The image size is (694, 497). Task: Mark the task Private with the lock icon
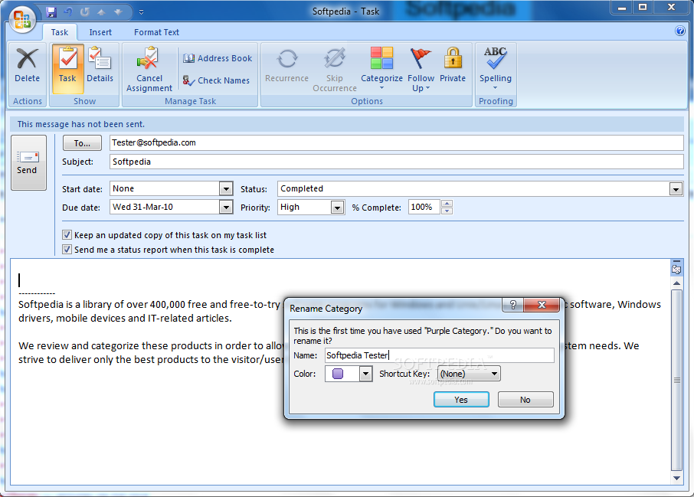(x=453, y=66)
